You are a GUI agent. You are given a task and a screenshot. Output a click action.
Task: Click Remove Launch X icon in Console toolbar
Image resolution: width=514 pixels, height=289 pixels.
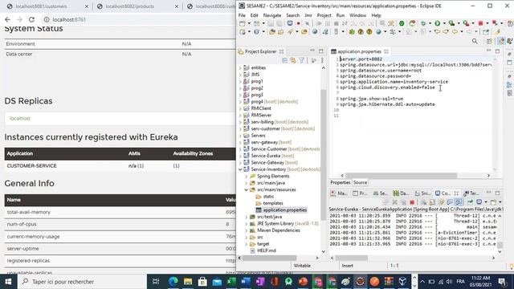point(394,202)
